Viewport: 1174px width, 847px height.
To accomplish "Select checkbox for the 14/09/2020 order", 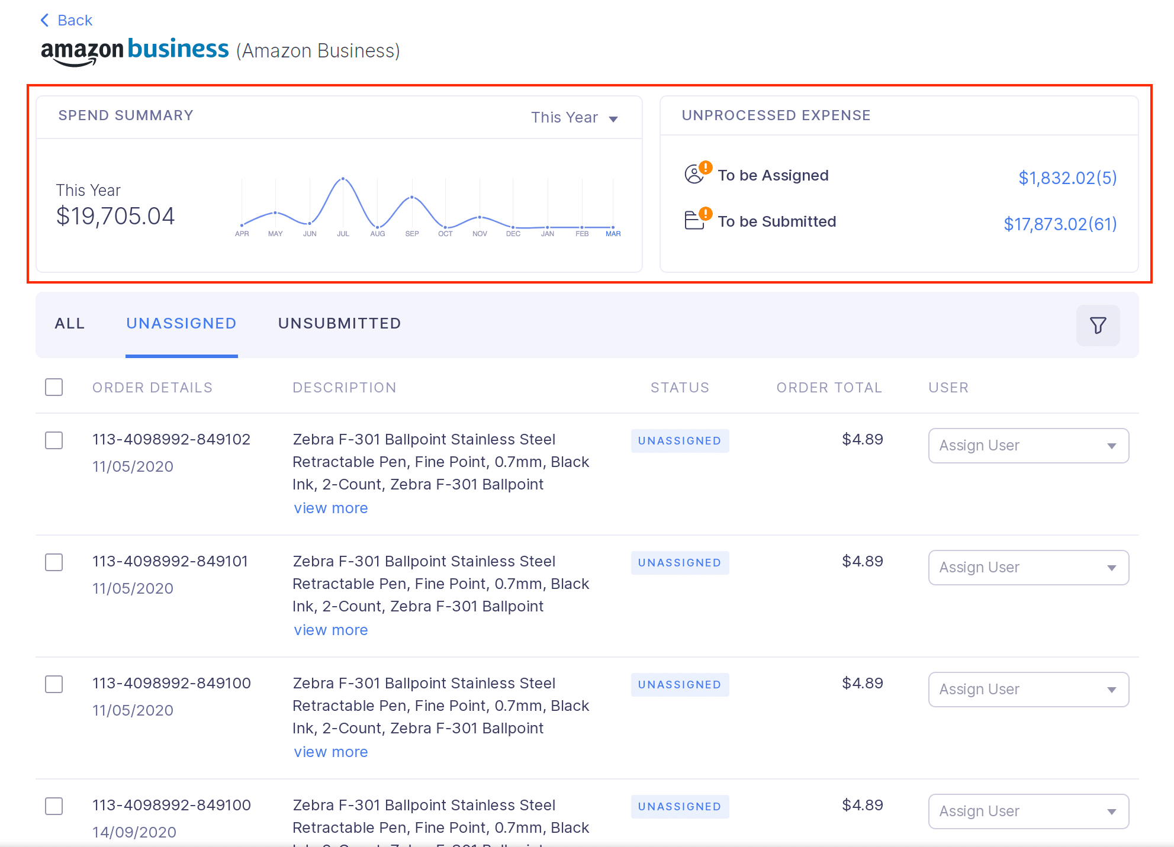I will [x=54, y=806].
